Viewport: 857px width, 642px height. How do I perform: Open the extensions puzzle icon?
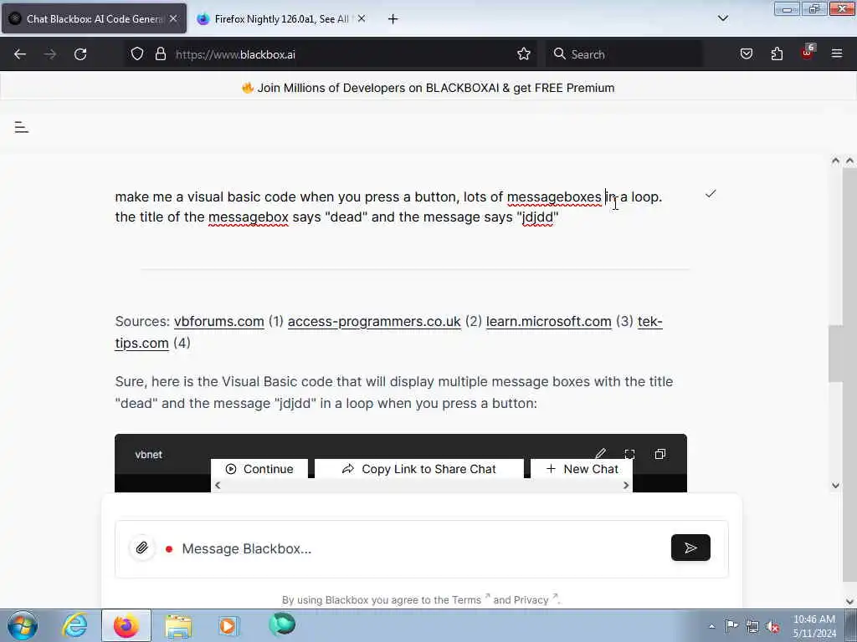point(777,54)
